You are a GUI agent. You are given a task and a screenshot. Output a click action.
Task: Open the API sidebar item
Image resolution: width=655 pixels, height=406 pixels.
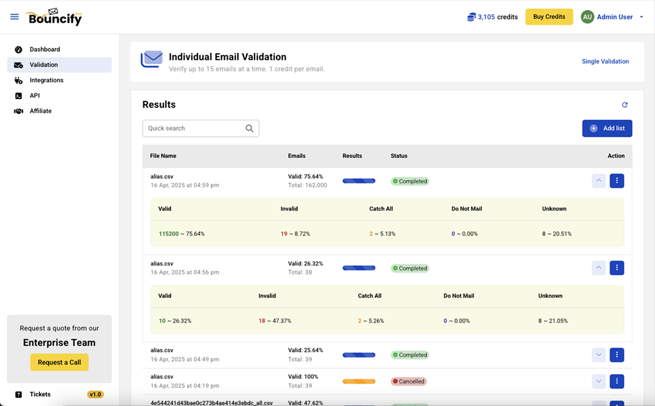coord(35,96)
